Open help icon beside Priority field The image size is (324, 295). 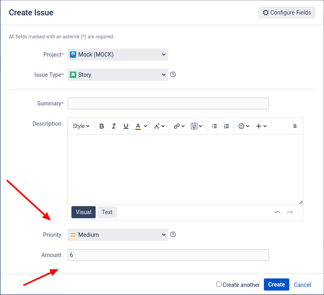(x=173, y=234)
